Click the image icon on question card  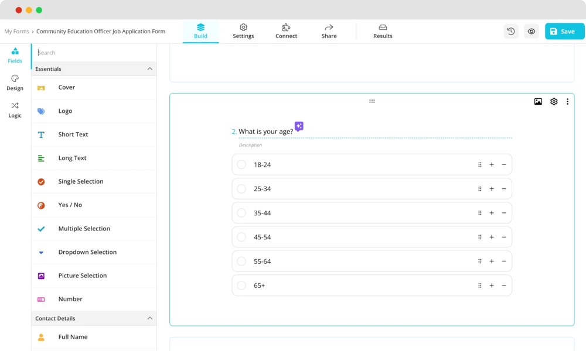click(538, 102)
